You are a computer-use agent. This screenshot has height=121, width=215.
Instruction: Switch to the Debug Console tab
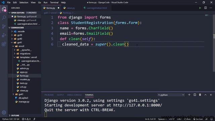click(x=74, y=95)
